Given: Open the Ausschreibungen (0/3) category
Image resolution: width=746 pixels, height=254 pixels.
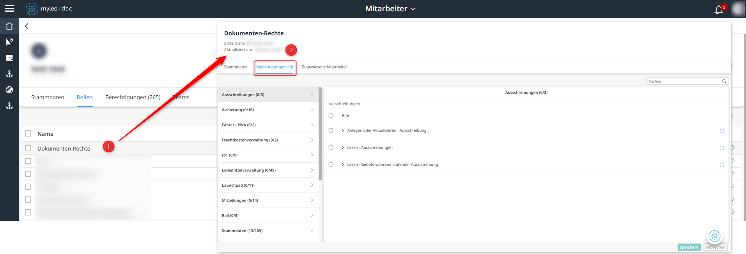Looking at the screenshot, I should [268, 95].
